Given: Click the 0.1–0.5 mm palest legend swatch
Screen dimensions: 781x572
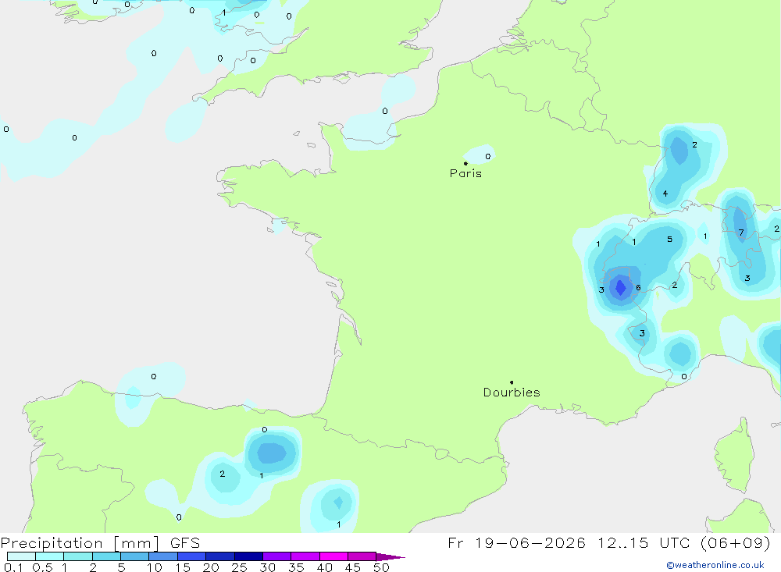Looking at the screenshot, I should (21, 556).
